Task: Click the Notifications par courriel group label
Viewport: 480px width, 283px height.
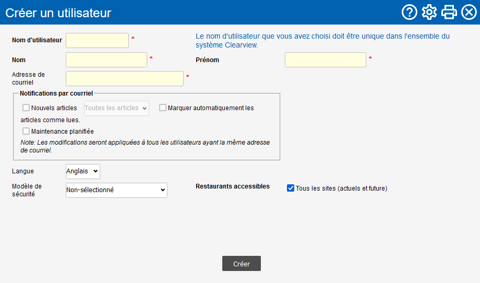Action: (56, 93)
